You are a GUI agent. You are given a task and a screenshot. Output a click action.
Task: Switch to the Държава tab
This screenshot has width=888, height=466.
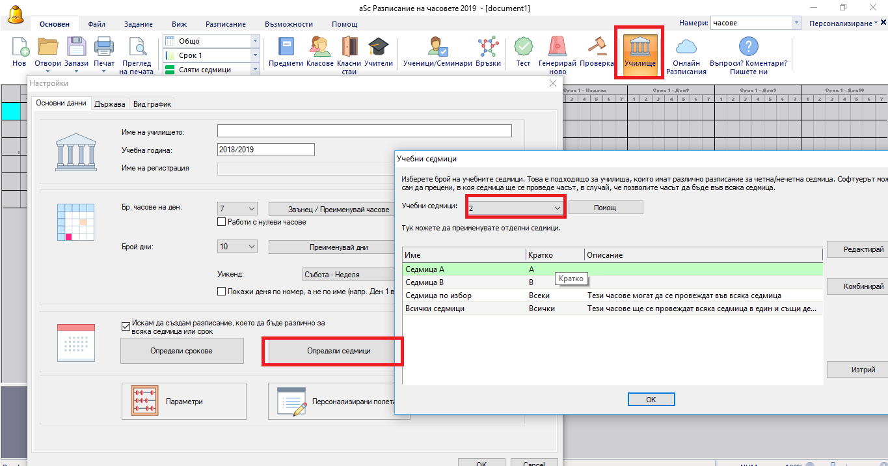[109, 104]
